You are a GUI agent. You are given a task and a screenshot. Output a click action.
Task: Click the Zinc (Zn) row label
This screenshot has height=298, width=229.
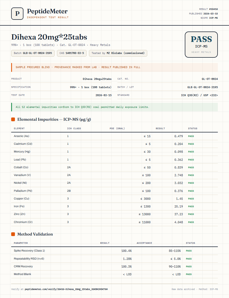tap(19, 214)
